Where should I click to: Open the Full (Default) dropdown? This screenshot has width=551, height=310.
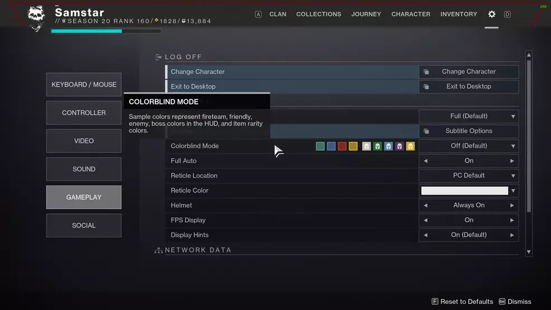coord(469,116)
